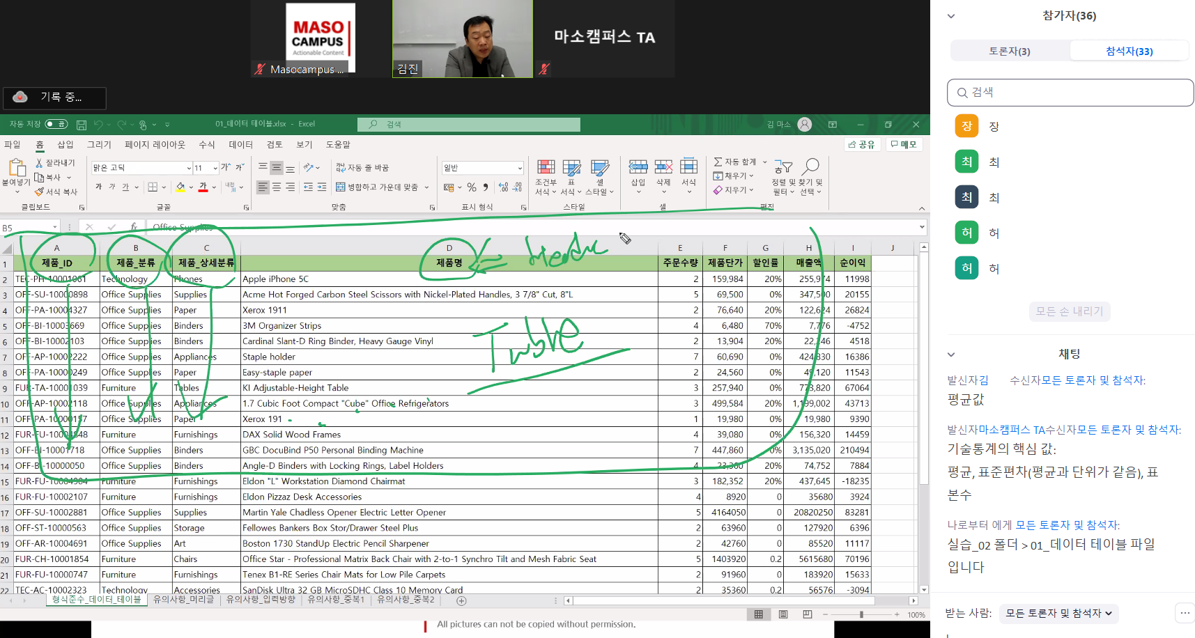Image resolution: width=1195 pixels, height=638 pixels.
Task: Switch to the 유의사항_머리글 sheet tab
Action: pyautogui.click(x=183, y=600)
